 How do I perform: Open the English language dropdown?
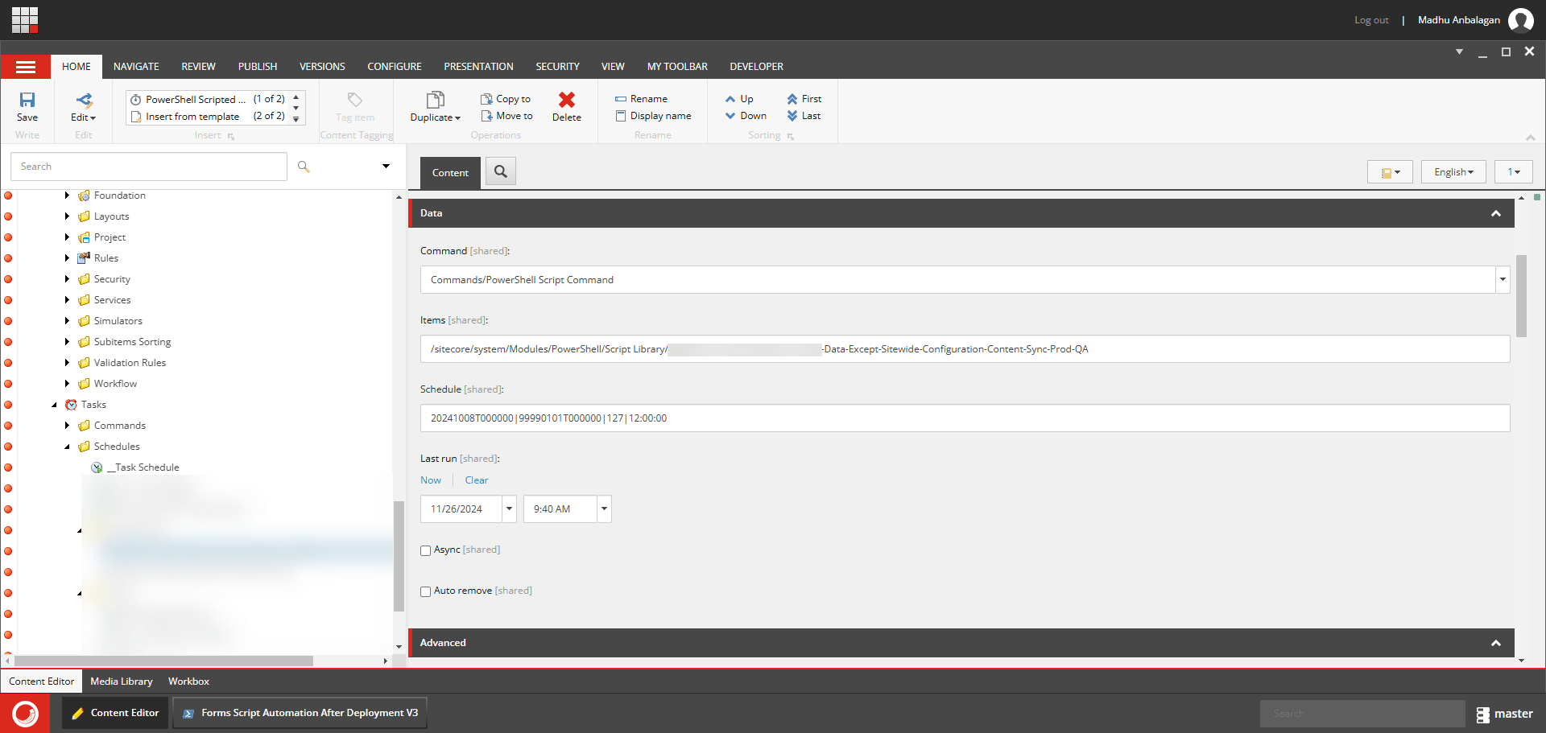(1453, 172)
